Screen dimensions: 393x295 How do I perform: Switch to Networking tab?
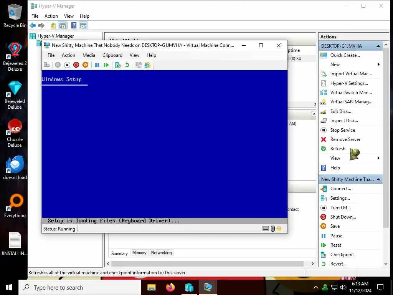coord(162,253)
